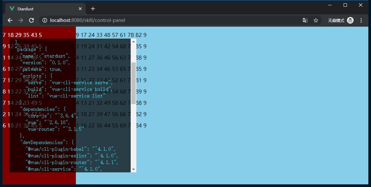View site information for localhost
This screenshot has height=187, width=371.
(x=44, y=20)
